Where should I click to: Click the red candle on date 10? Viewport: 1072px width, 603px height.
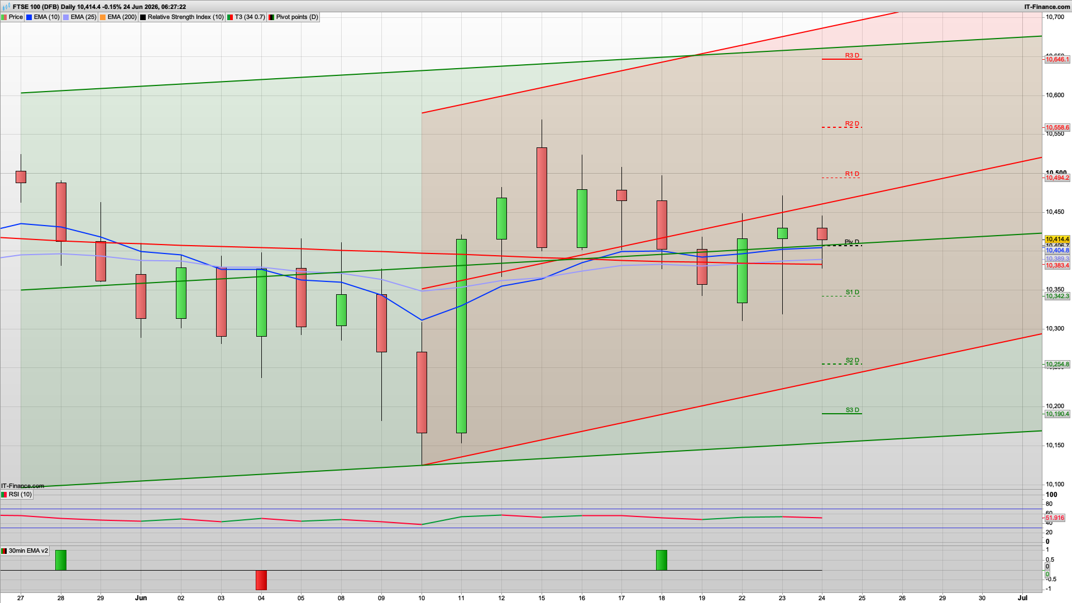click(x=422, y=393)
